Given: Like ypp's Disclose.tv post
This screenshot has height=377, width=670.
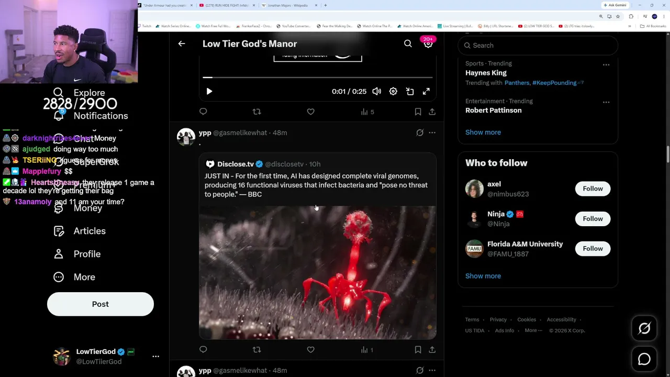Looking at the screenshot, I should [310, 349].
